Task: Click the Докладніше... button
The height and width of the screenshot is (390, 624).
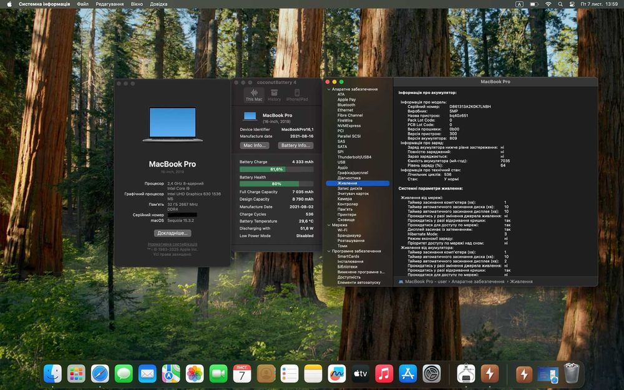Action: [172, 233]
